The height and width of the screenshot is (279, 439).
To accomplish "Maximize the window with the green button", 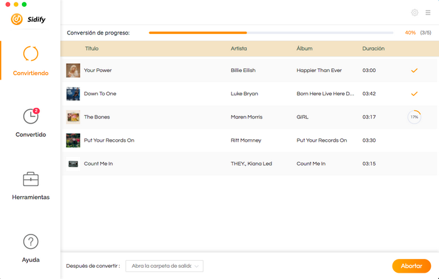I will tap(24, 4).
